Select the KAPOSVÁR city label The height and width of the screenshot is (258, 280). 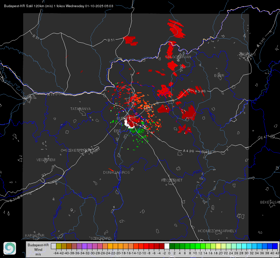click(35, 235)
